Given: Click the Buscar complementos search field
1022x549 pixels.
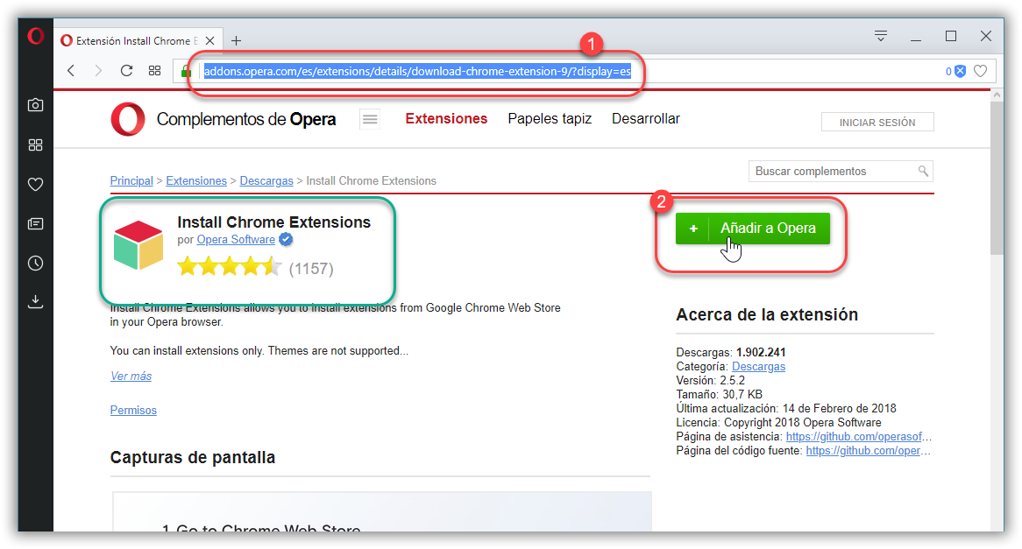Looking at the screenshot, I should pyautogui.click(x=841, y=172).
